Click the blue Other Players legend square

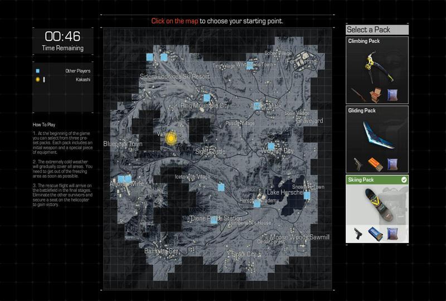[x=37, y=71]
